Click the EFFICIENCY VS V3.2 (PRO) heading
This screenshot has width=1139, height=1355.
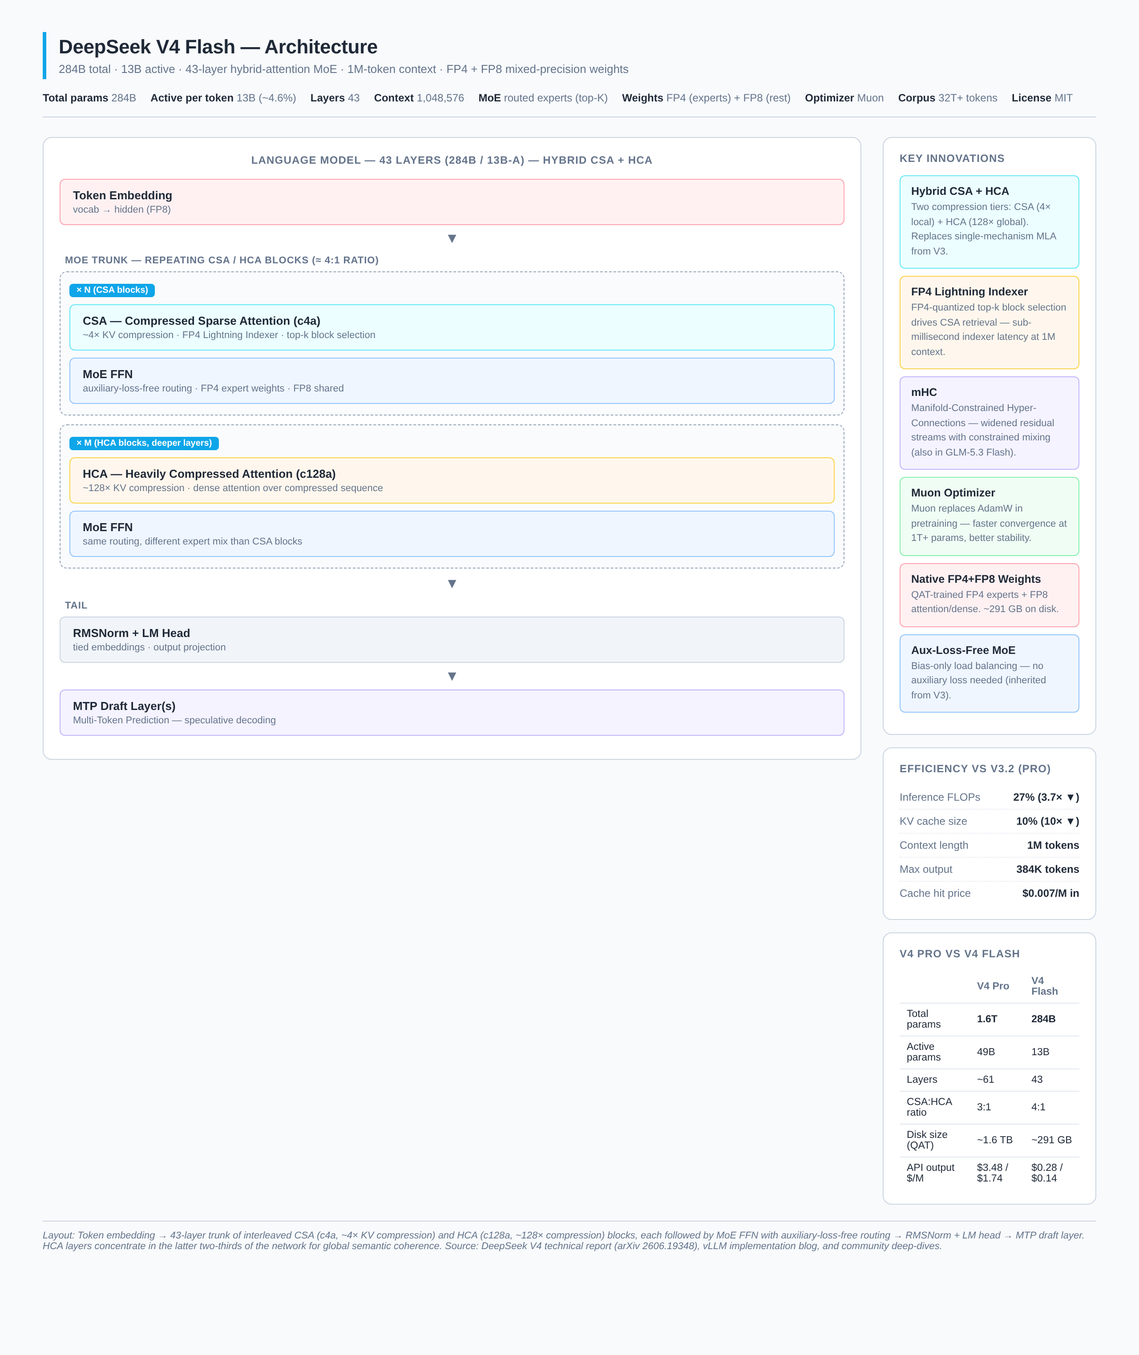(x=975, y=769)
